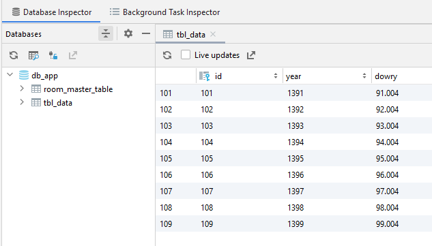432x246 pixels.
Task: Click the id column header
Action: click(x=240, y=76)
